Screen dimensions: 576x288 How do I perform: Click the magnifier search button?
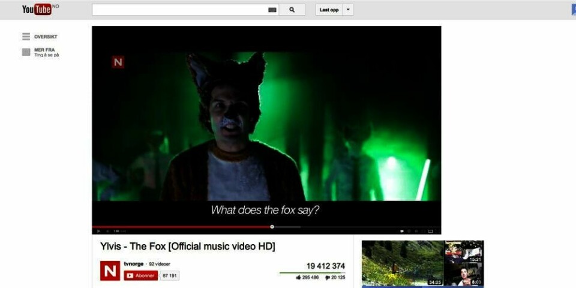tap(292, 10)
